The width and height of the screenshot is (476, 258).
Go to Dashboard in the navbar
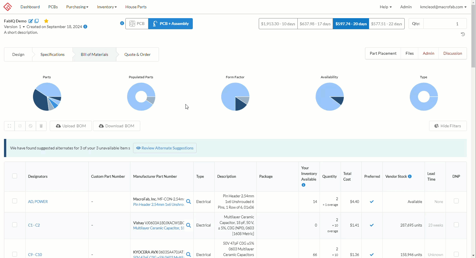tap(30, 7)
